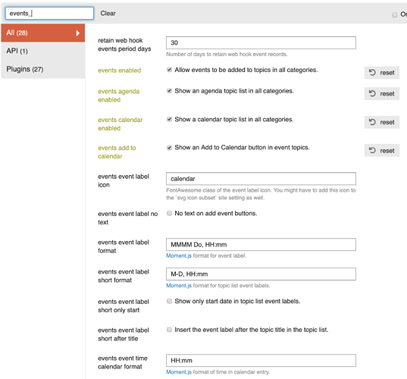Click the FontAwesome class description text
This screenshot has height=379, width=407.
261,194
